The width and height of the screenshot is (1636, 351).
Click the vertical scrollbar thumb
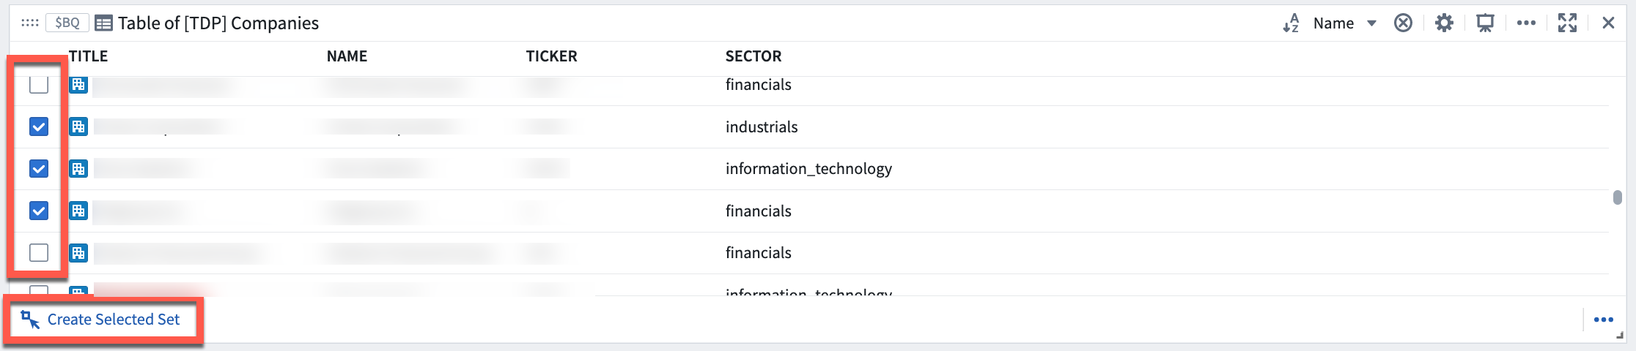coord(1617,197)
